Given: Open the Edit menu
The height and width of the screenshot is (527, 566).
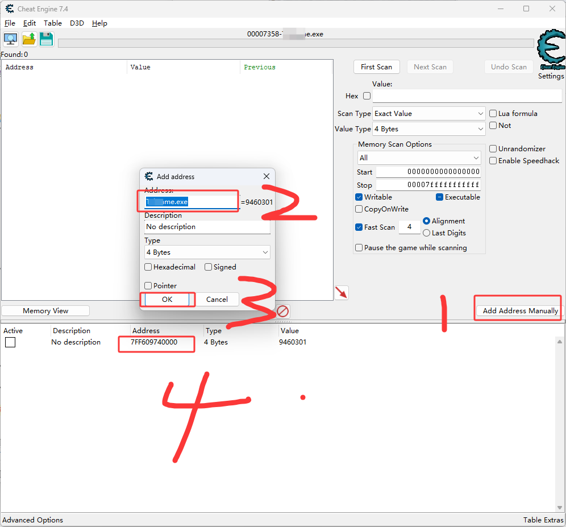Looking at the screenshot, I should pyautogui.click(x=29, y=23).
